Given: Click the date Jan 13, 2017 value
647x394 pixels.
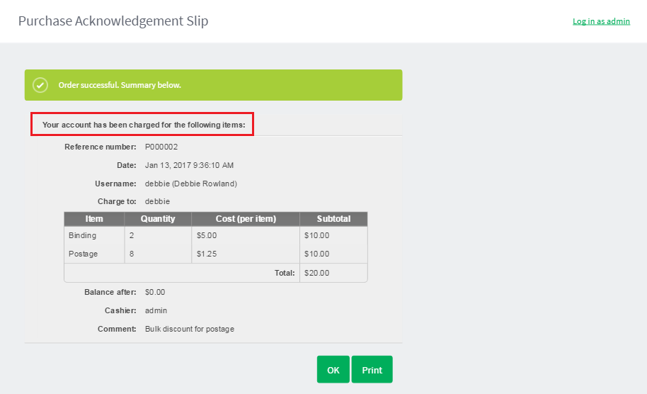Looking at the screenshot, I should [x=189, y=165].
